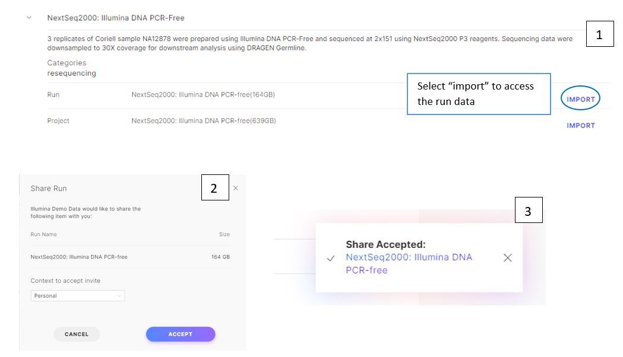
Task: Close the Share Run dialog
Action: click(x=236, y=188)
